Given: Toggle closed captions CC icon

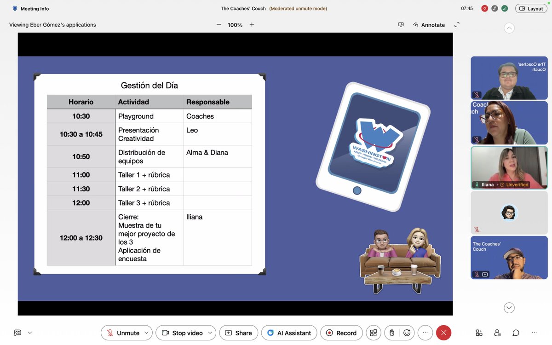Looking at the screenshot, I should click(17, 333).
